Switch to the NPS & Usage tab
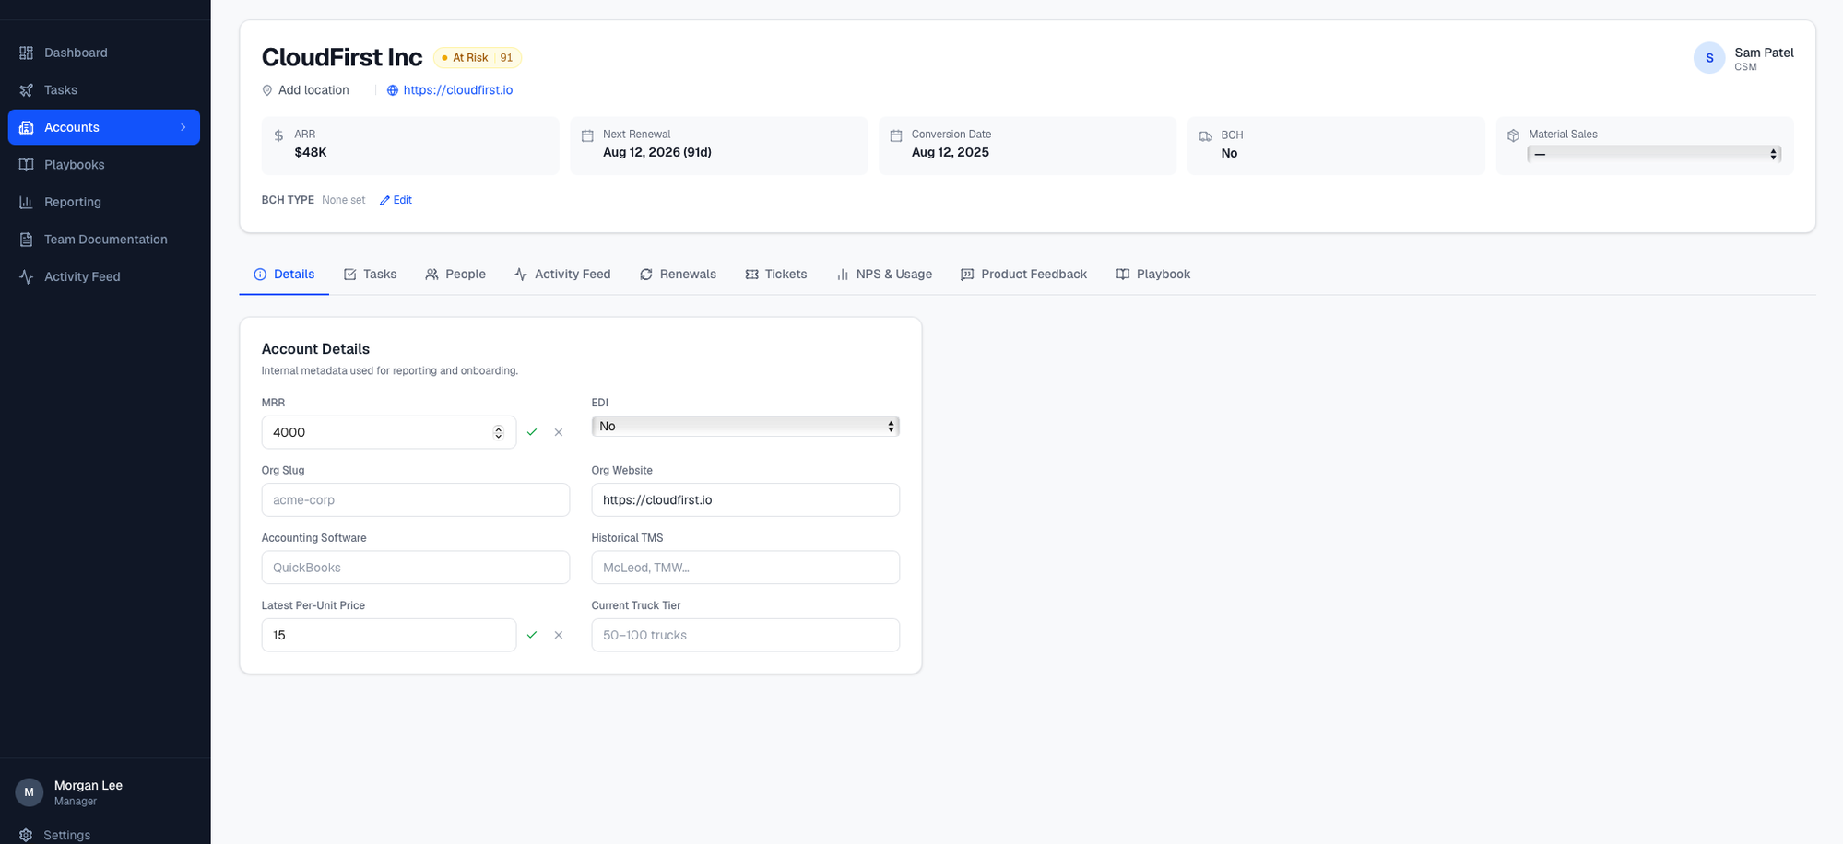Viewport: 1843px width, 844px height. (x=884, y=275)
